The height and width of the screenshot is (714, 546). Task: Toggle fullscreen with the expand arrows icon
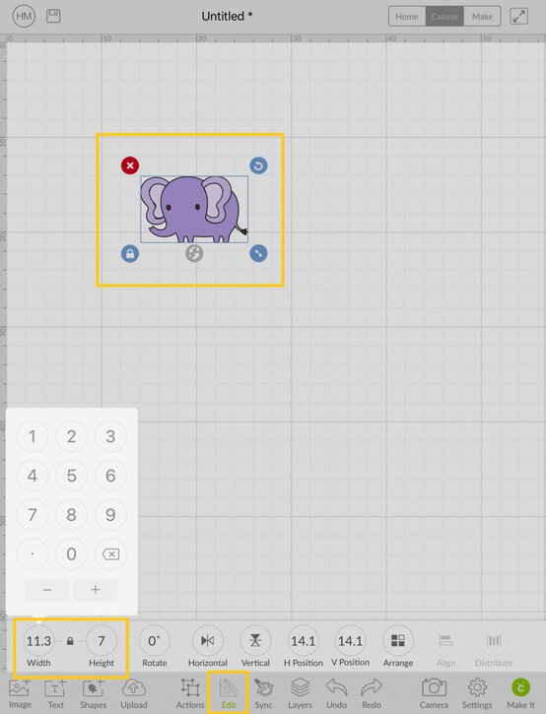[518, 17]
